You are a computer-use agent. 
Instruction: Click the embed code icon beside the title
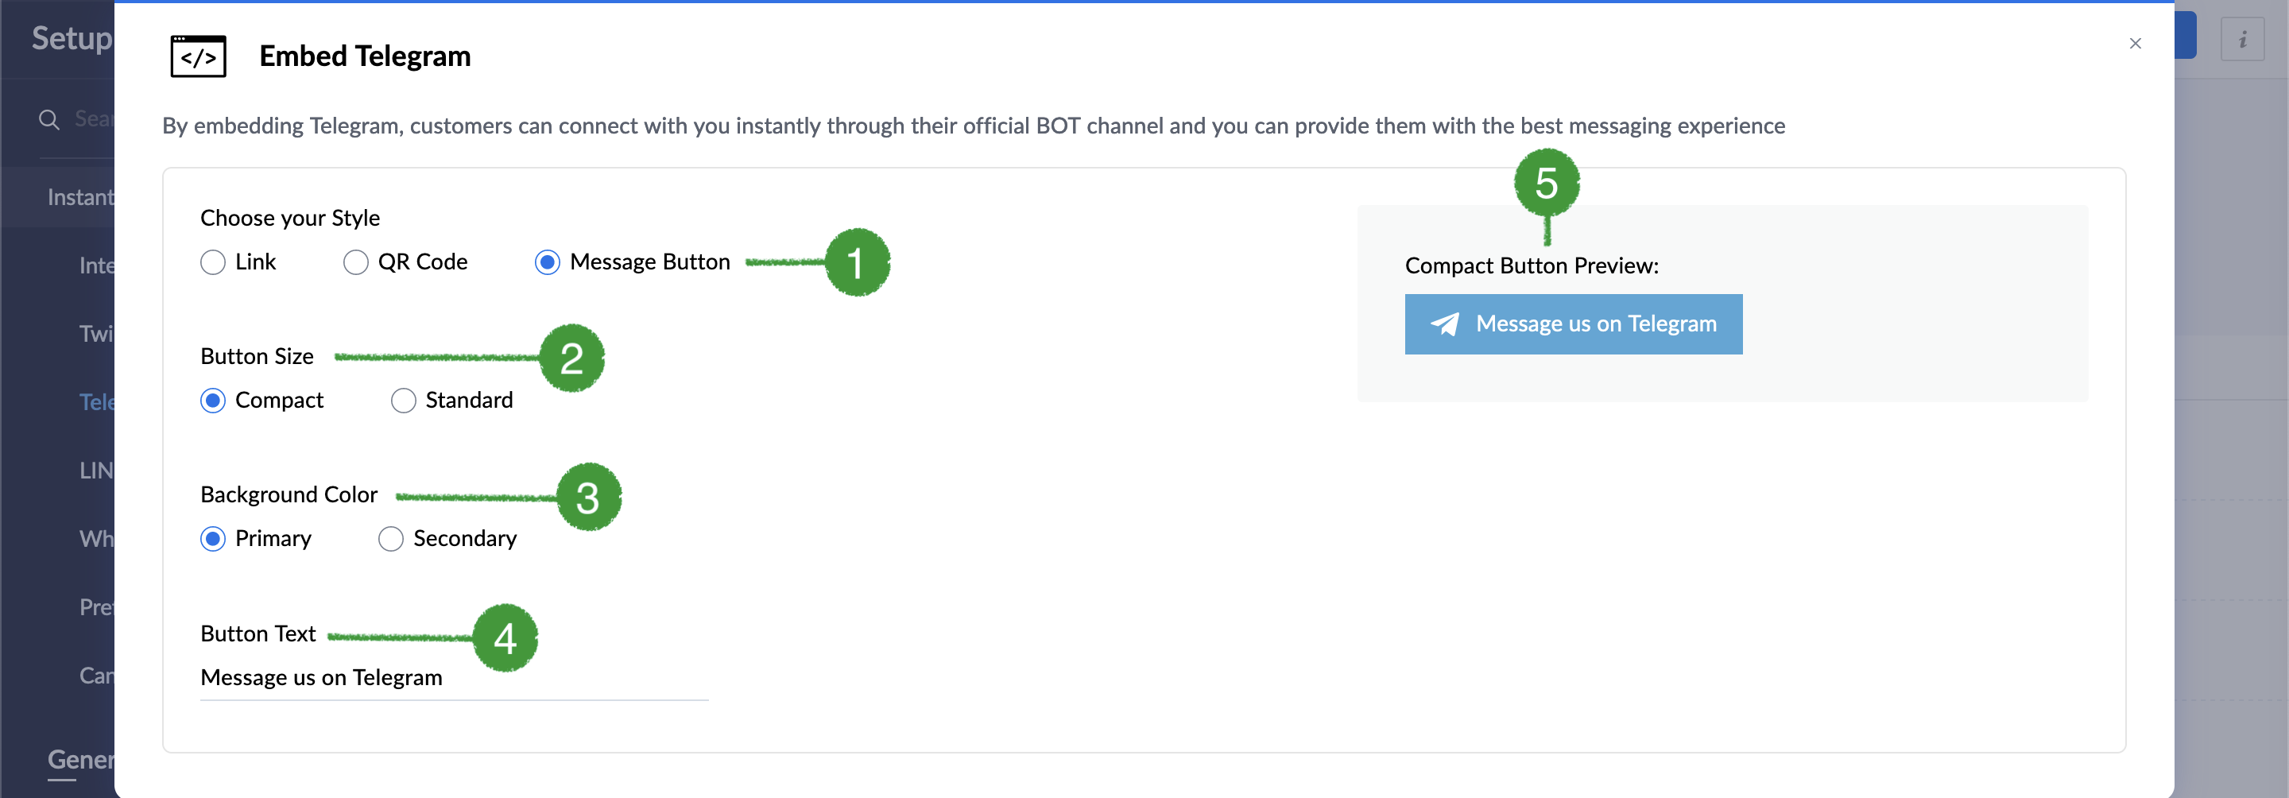click(x=198, y=57)
